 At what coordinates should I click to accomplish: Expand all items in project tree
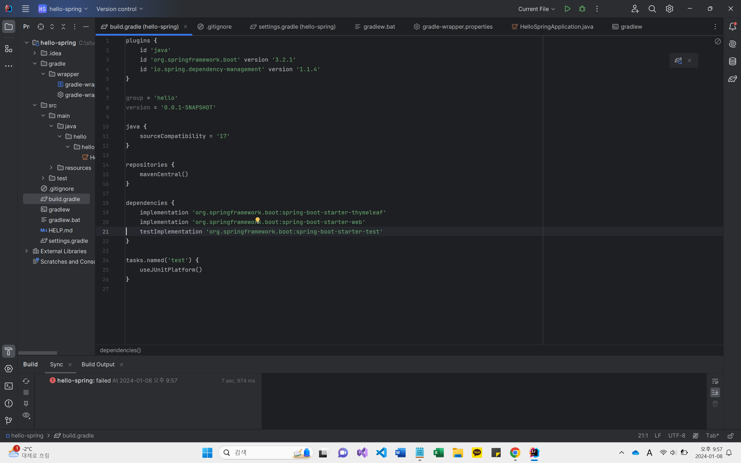[52, 27]
